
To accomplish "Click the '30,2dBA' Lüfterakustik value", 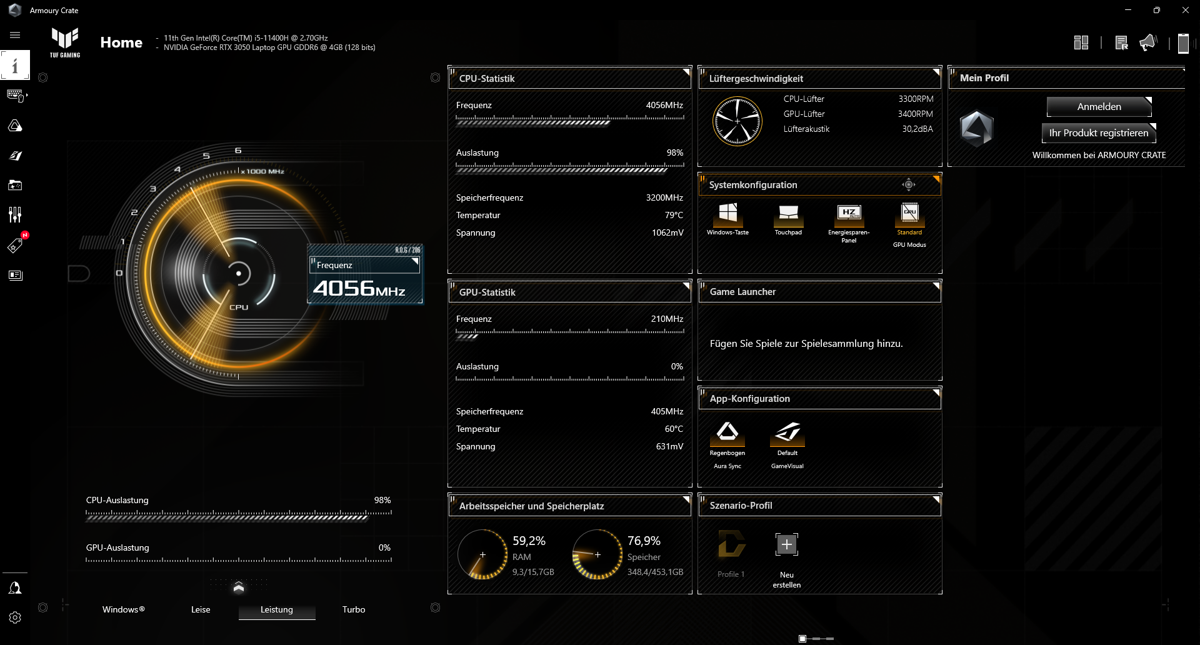I will tap(917, 129).
